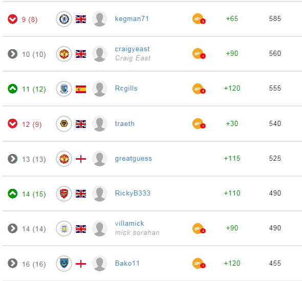Click the Arsenal badge next to RickyB333
Screen dimensions: 302x281
(64, 193)
